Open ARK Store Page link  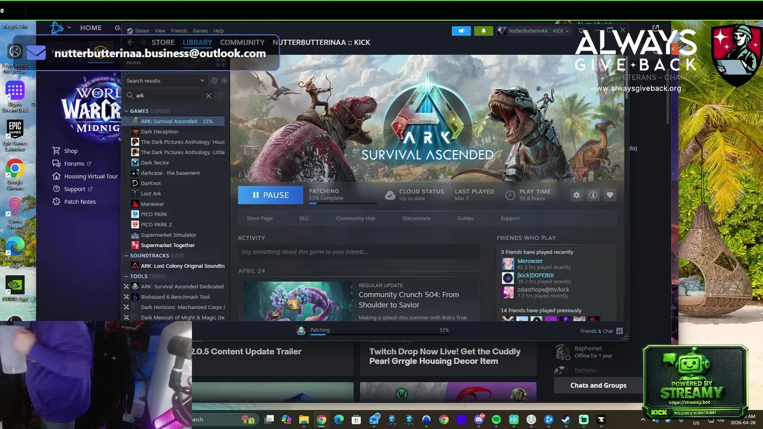point(259,218)
